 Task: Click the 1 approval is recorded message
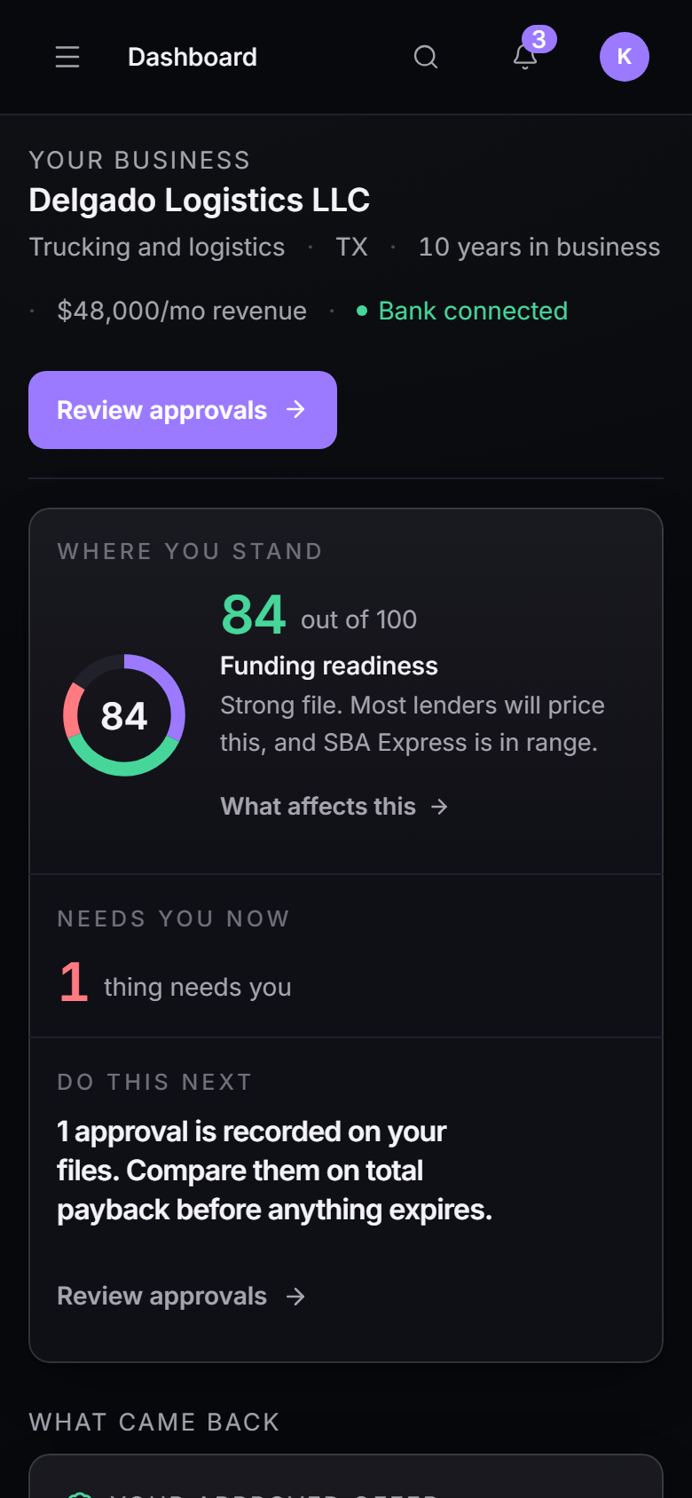click(x=274, y=1171)
